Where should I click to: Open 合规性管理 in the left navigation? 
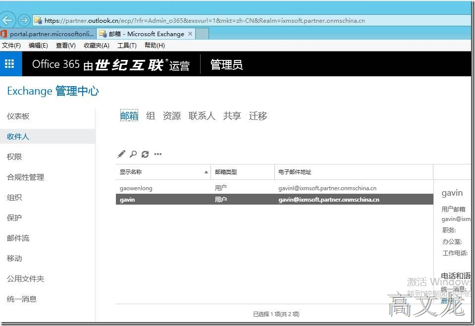(x=25, y=177)
